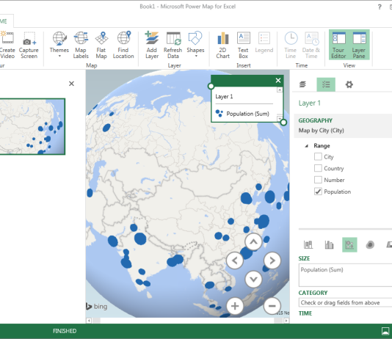Open layer settings gear tab
The image size is (392, 339).
coord(349,84)
